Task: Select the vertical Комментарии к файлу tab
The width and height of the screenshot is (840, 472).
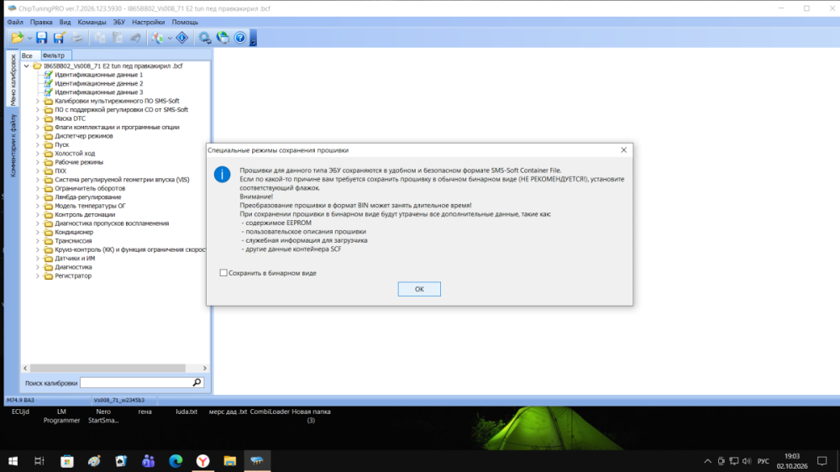Action: click(13, 145)
